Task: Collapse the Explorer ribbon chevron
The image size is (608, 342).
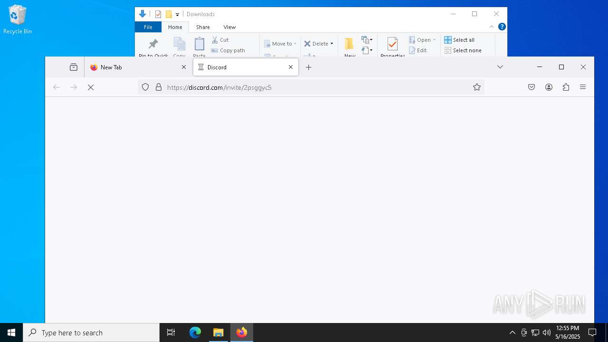Action: (492, 27)
